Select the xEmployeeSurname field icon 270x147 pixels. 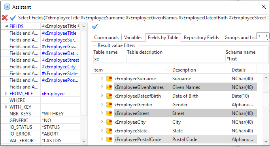[109, 79]
